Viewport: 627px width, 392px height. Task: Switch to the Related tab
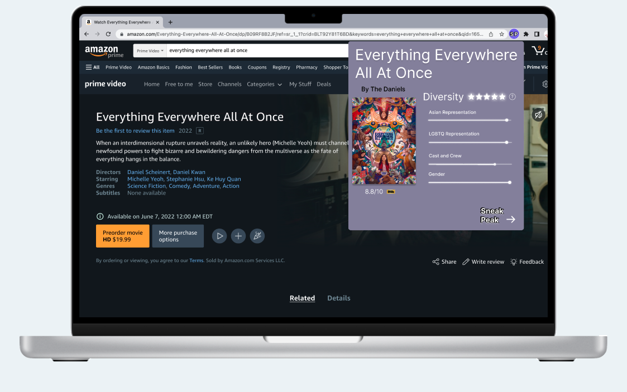click(302, 298)
